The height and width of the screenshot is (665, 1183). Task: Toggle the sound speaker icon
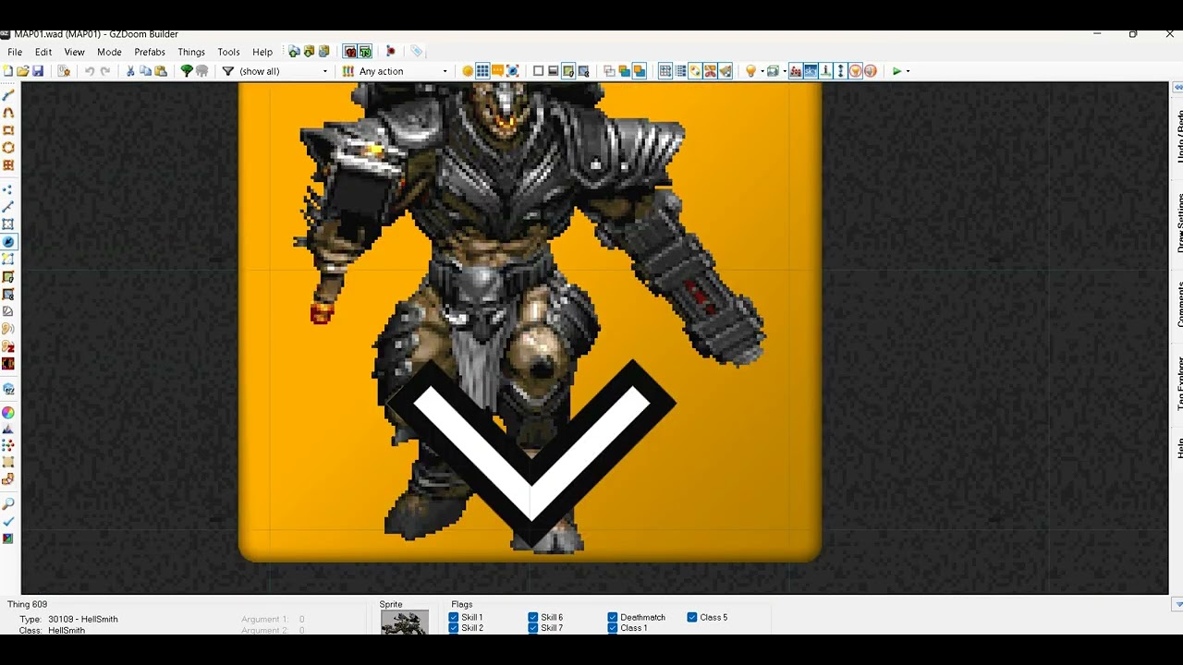point(870,71)
